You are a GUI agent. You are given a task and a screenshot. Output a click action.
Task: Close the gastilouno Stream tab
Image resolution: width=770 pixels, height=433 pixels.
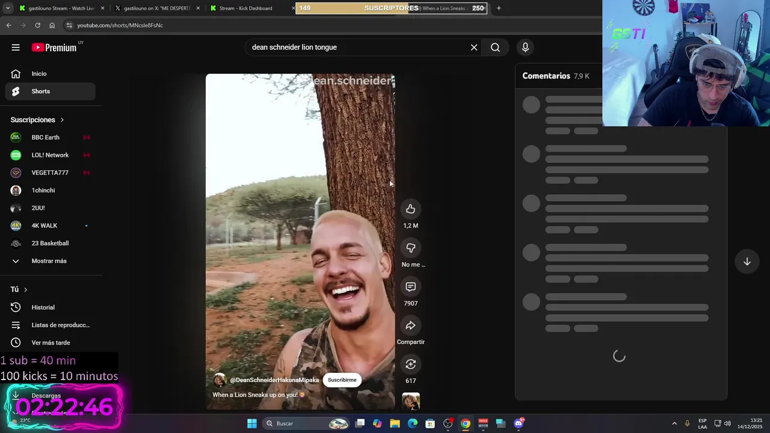tap(103, 8)
